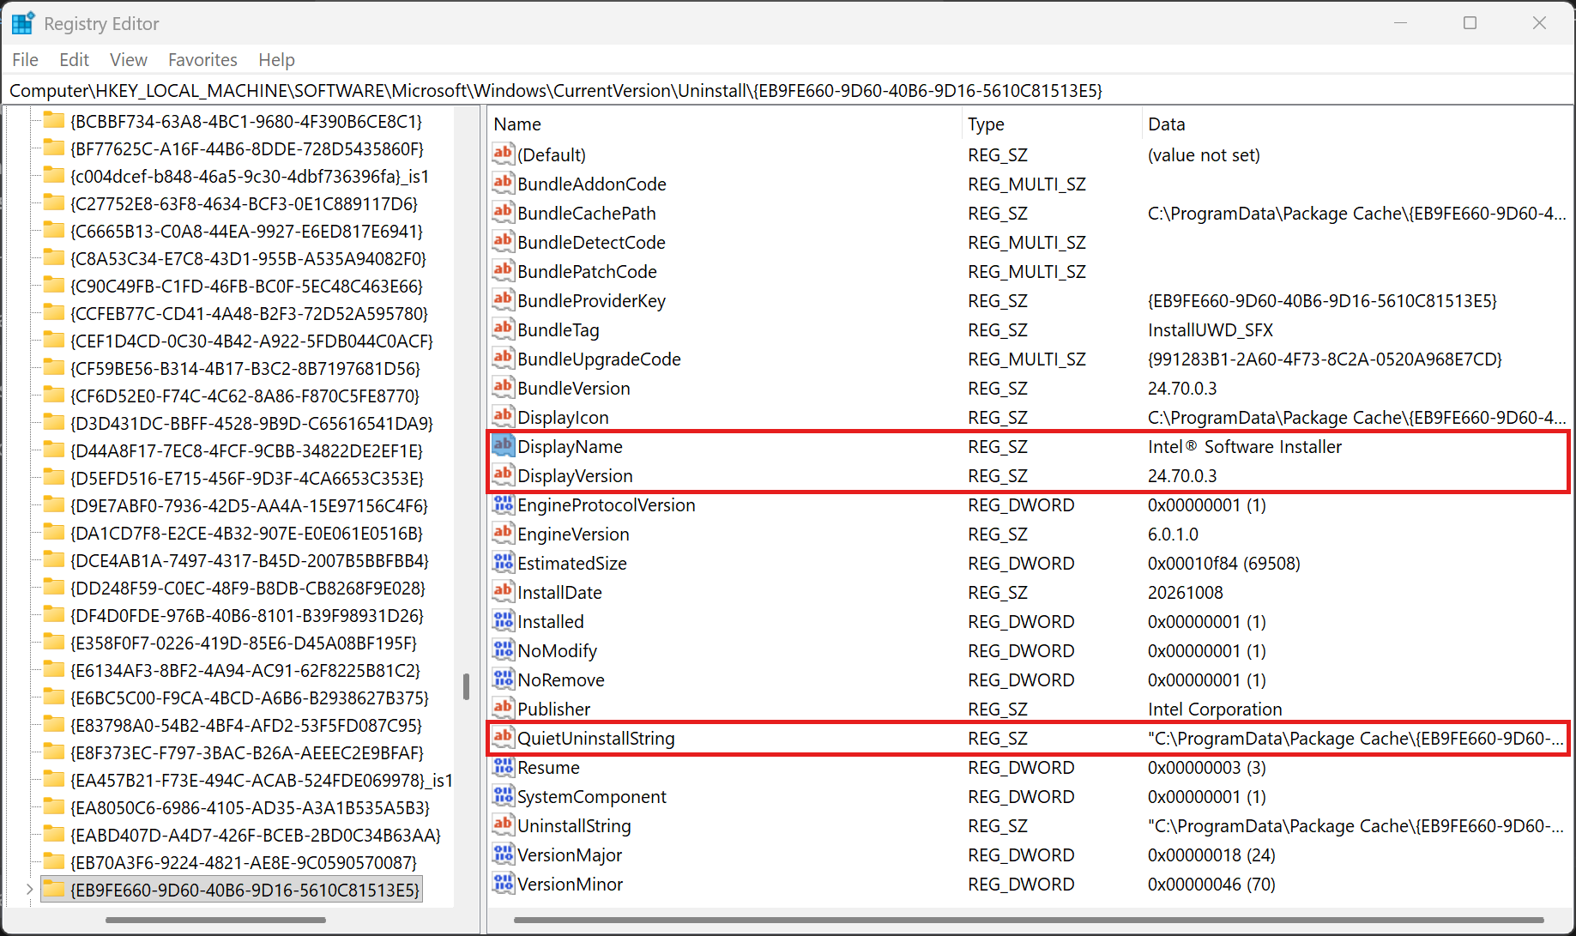Select the {CEF1D4CD-0C30-4B42-A922-5FDB044C0ACF} key
The image size is (1576, 936).
tap(251, 341)
